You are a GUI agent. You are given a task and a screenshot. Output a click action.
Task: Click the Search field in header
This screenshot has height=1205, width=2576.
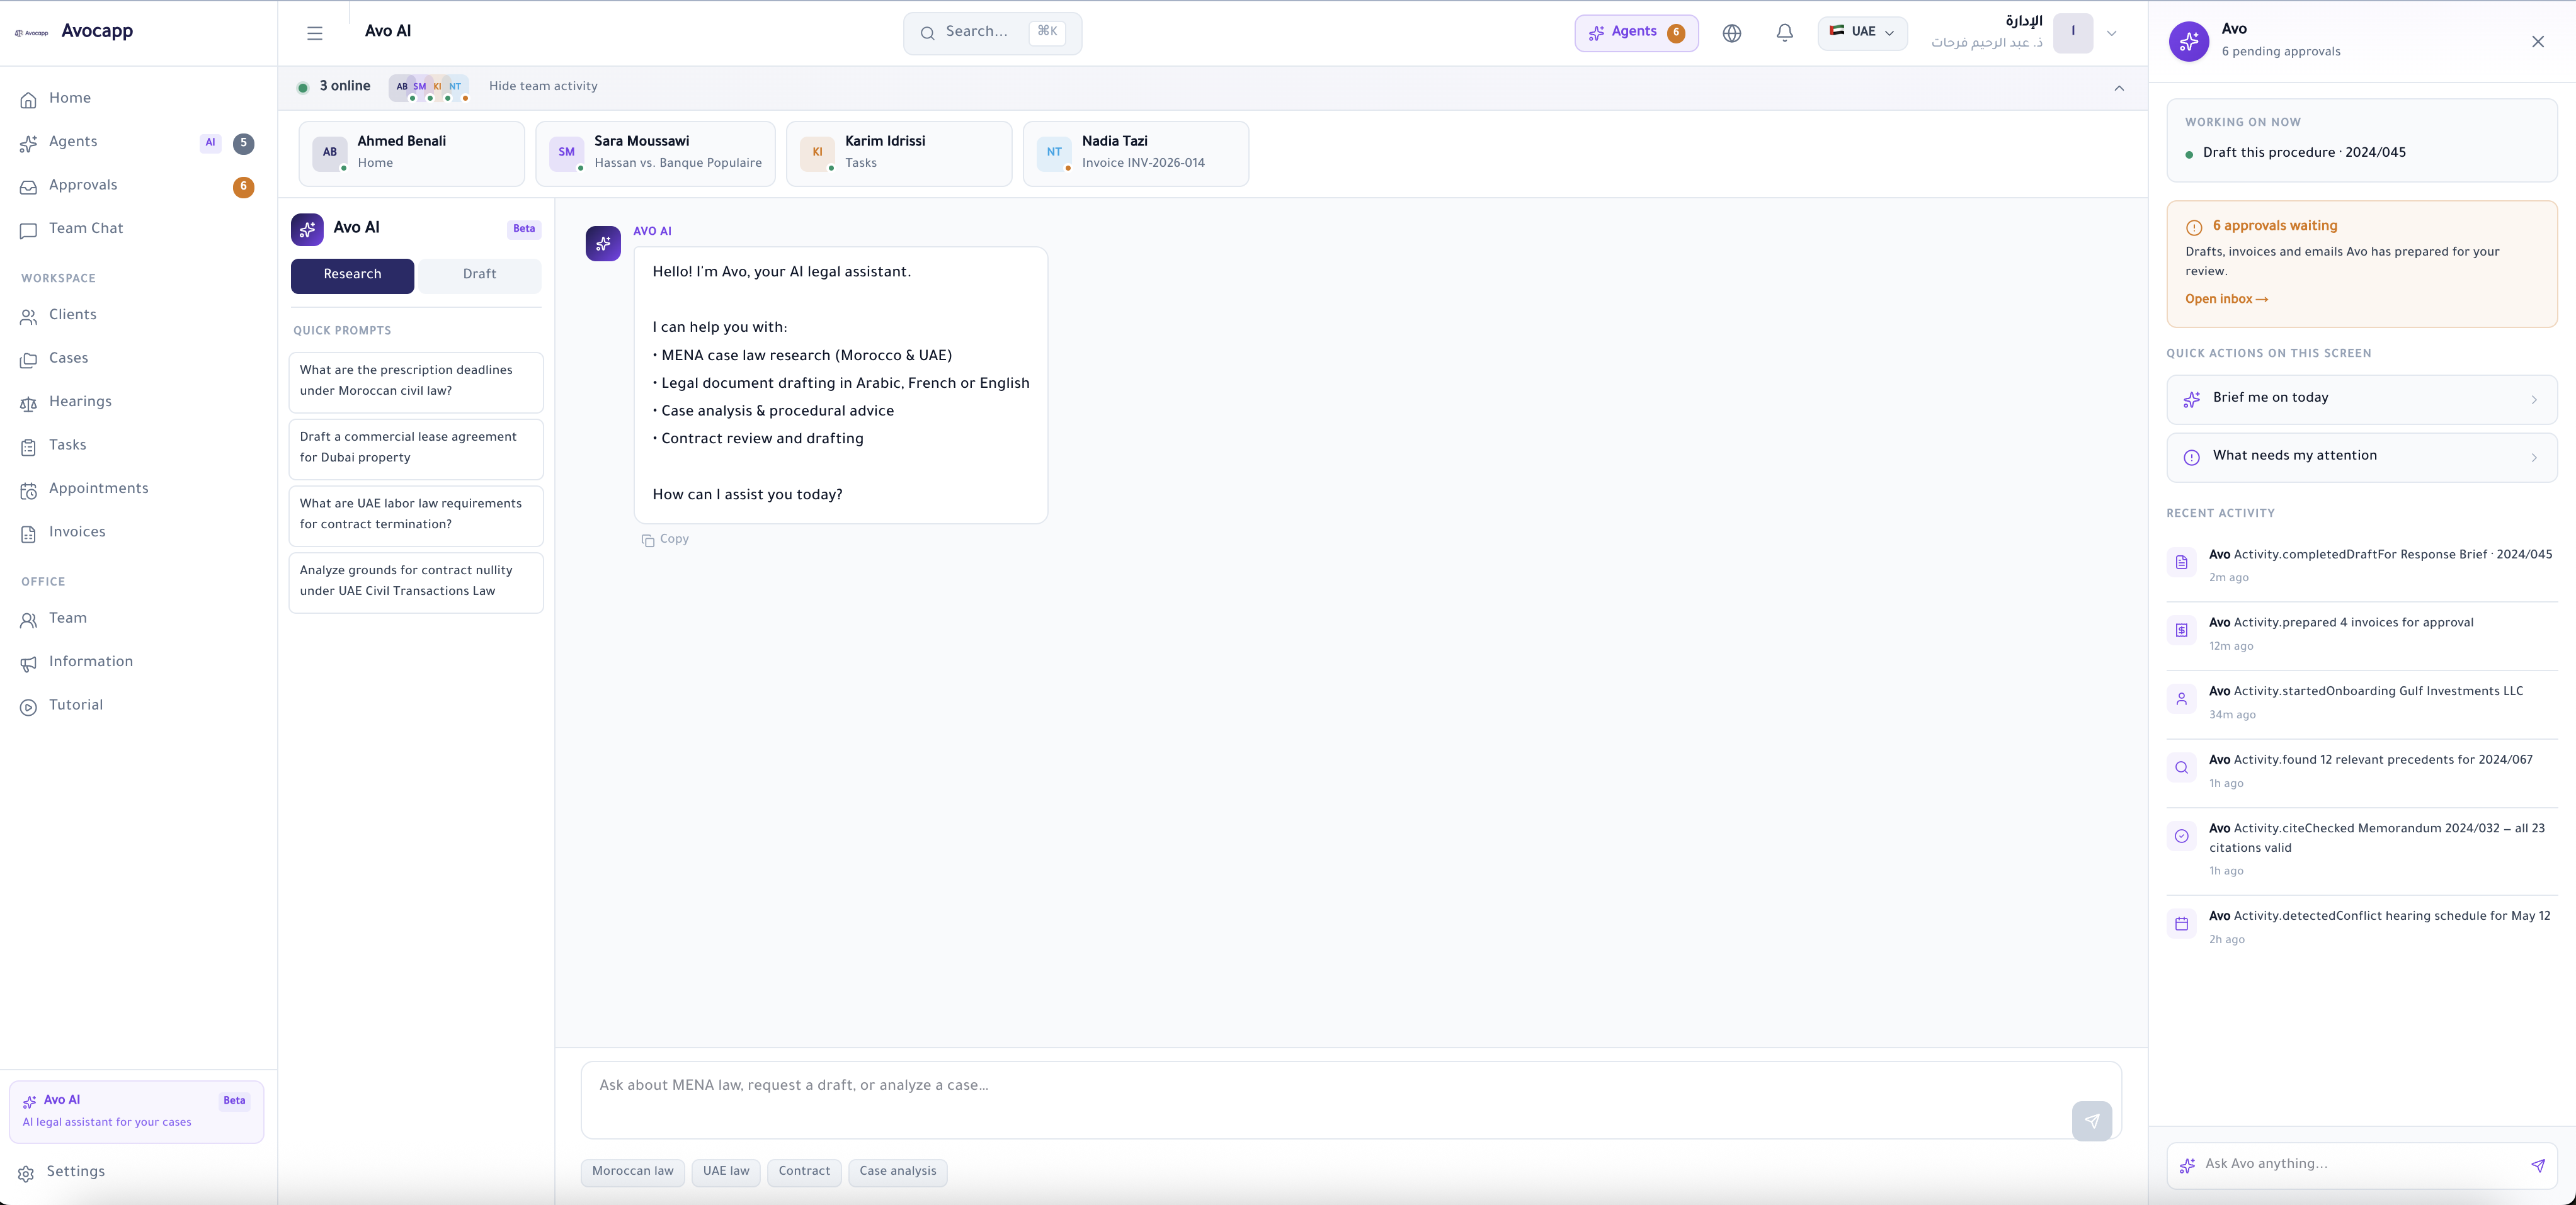(992, 33)
